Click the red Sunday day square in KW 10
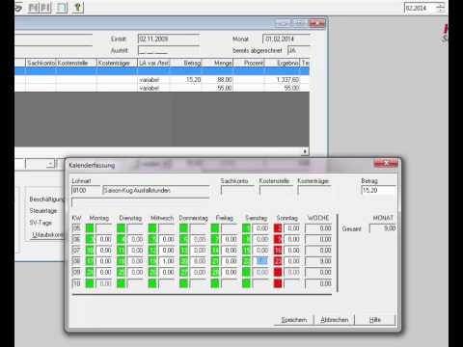Screen dimensions: 463x347 click(x=278, y=283)
